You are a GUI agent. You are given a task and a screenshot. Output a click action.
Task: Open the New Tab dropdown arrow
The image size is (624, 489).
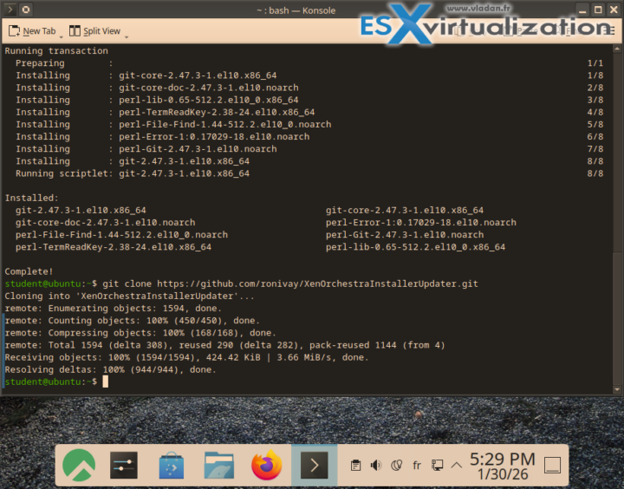click(62, 36)
